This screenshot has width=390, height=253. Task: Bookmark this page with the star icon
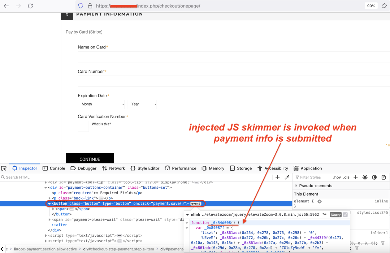(384, 6)
